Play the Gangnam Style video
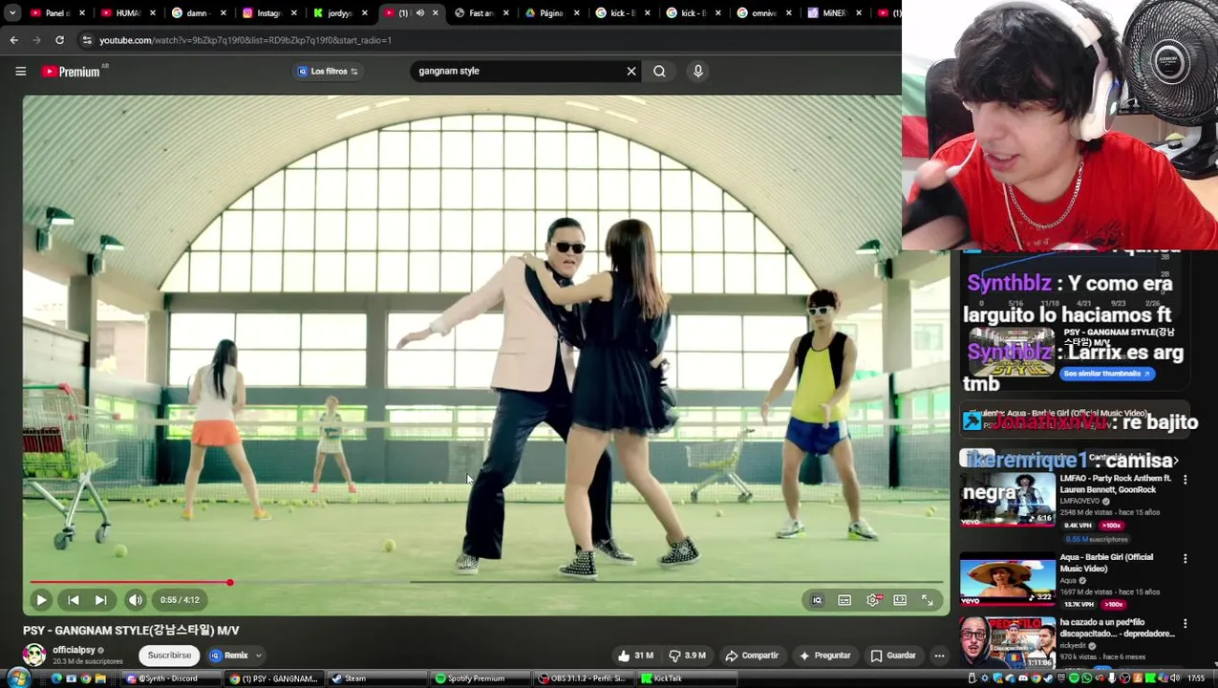The image size is (1218, 688). click(41, 600)
